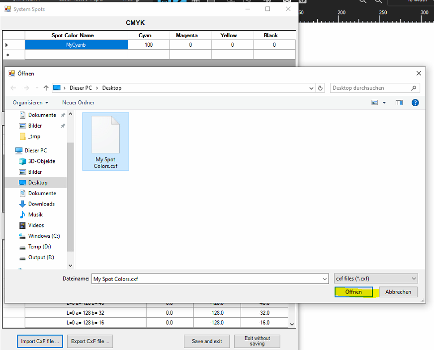
Task: Click the Black column header
Action: [x=274, y=35]
